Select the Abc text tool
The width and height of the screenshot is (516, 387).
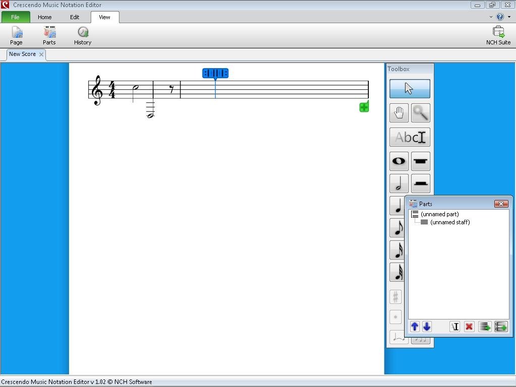[x=410, y=137]
